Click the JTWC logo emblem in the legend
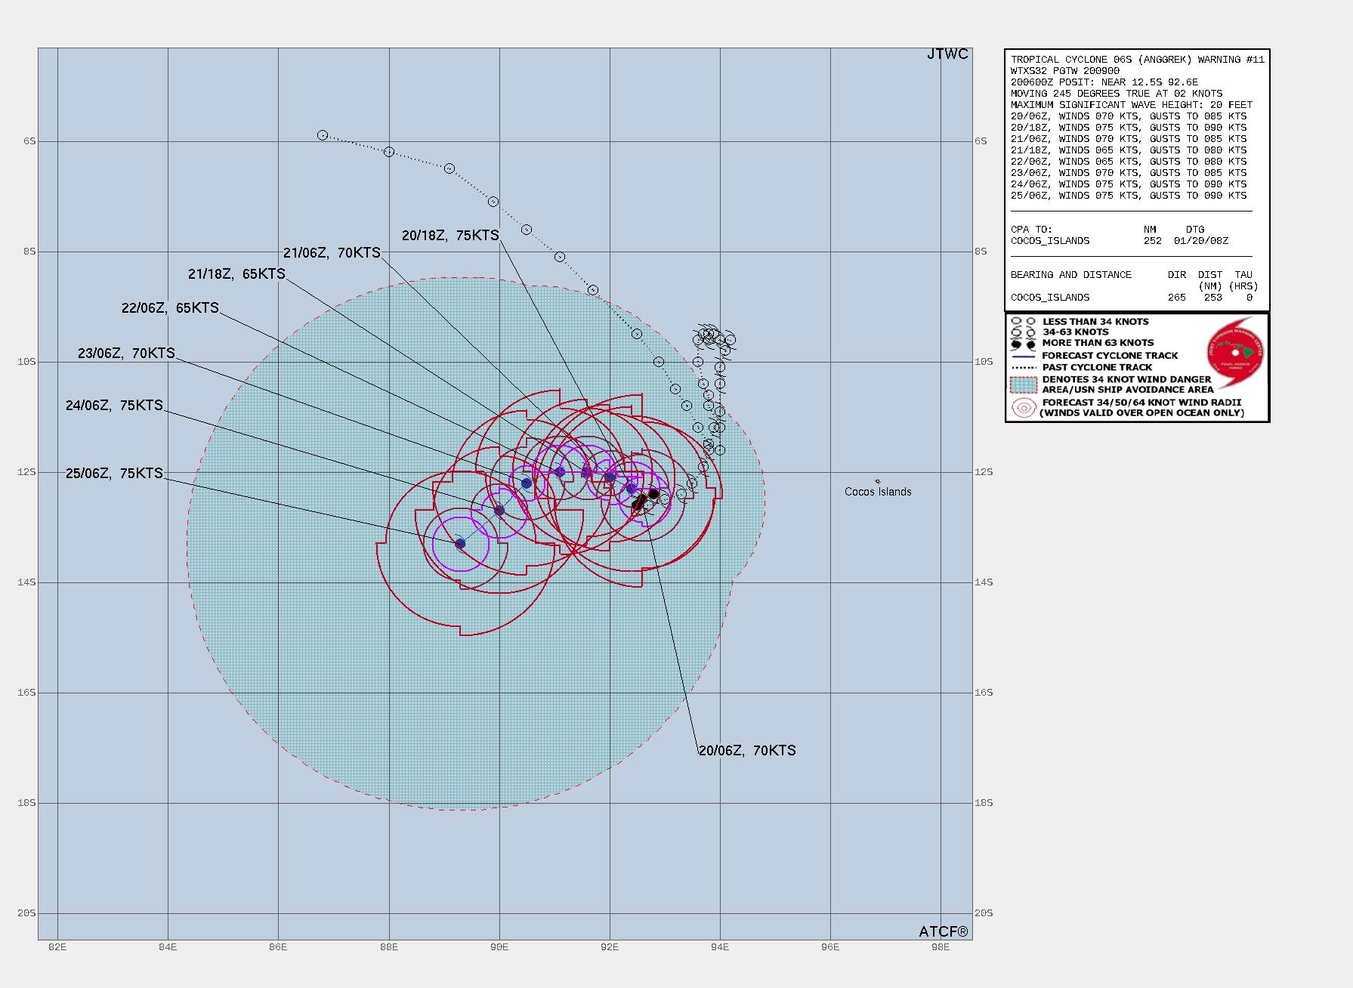 pyautogui.click(x=1235, y=351)
